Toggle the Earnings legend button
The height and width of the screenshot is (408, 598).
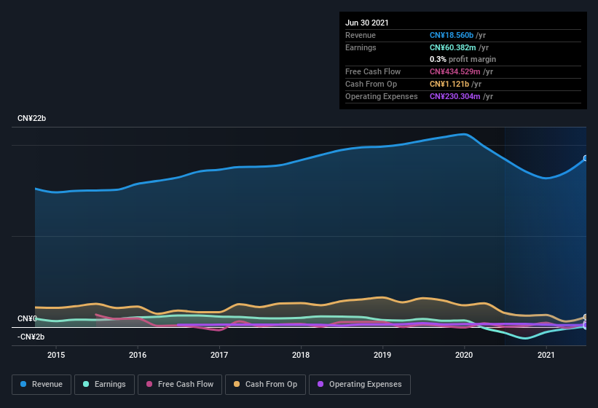click(104, 385)
